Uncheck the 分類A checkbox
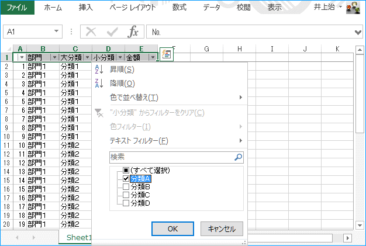The height and width of the screenshot is (246, 366). pyautogui.click(x=126, y=178)
